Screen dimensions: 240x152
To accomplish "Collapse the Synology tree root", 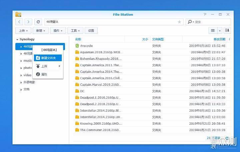I will 17,39.
